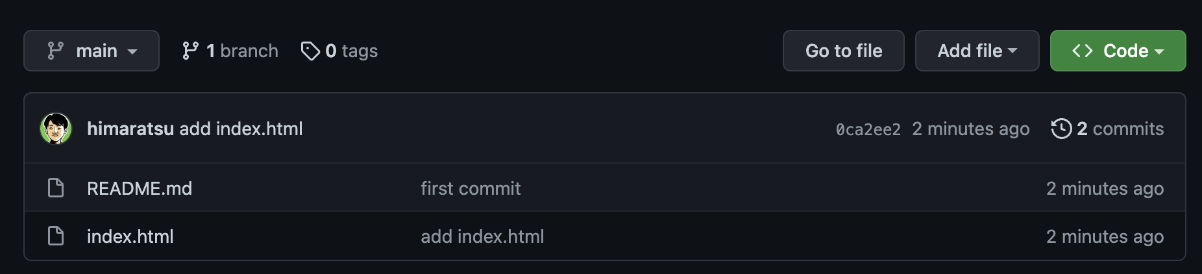Image resolution: width=1202 pixels, height=274 pixels.
Task: Click the himaratsu user avatar
Action: [56, 129]
